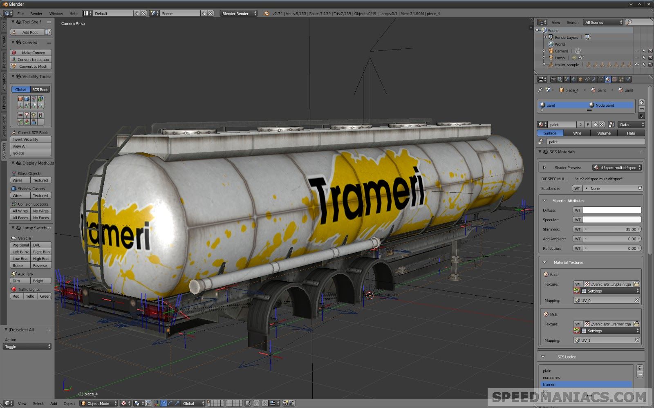The height and width of the screenshot is (408, 654).
Task: Switch to the Wire tab in material settings
Action: 577,133
